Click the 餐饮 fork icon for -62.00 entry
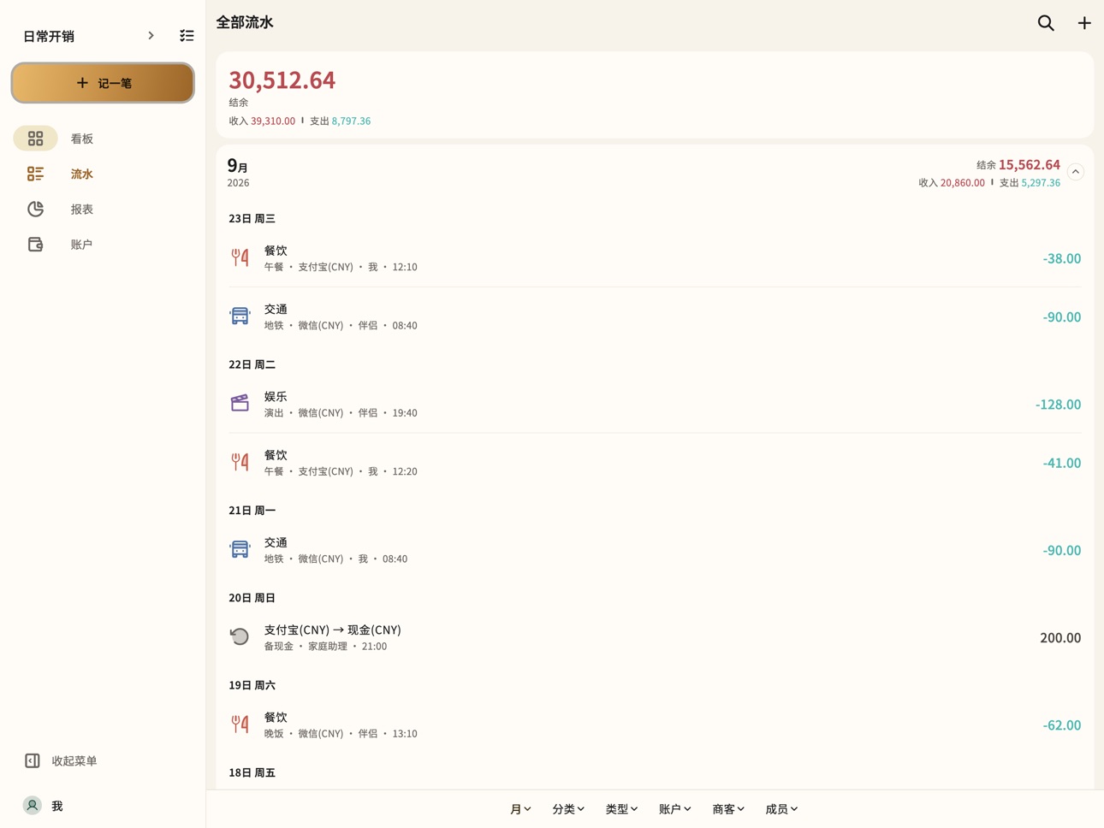The width and height of the screenshot is (1104, 828). click(240, 724)
